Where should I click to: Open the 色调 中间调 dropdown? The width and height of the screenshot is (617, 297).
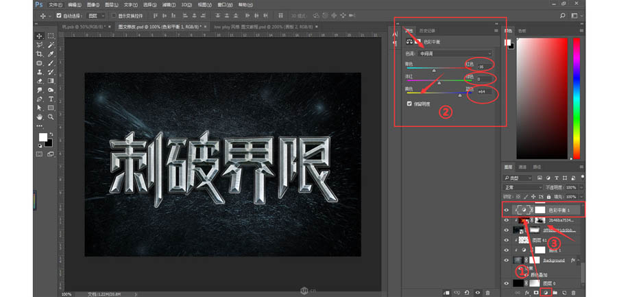coord(457,54)
